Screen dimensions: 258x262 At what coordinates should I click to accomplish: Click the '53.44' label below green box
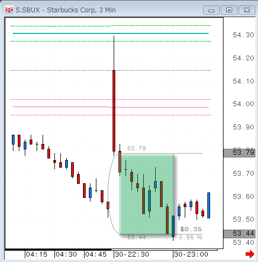[x=136, y=237]
